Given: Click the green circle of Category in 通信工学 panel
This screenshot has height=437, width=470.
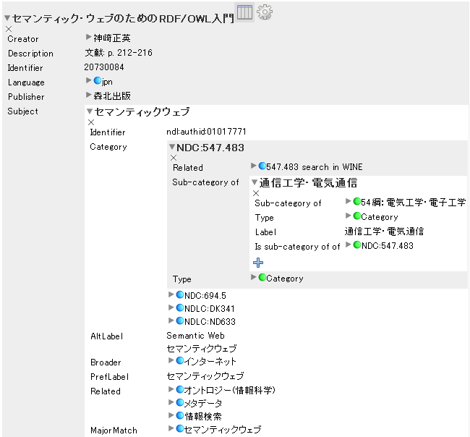Looking at the screenshot, I should coord(357,216).
